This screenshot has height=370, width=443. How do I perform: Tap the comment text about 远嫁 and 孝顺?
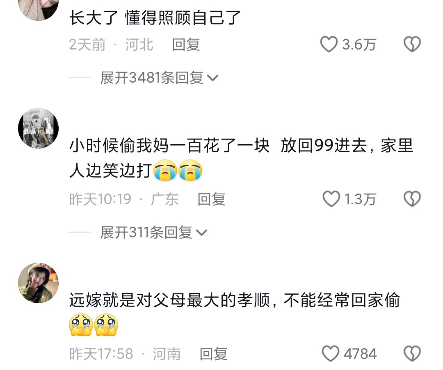235,312
